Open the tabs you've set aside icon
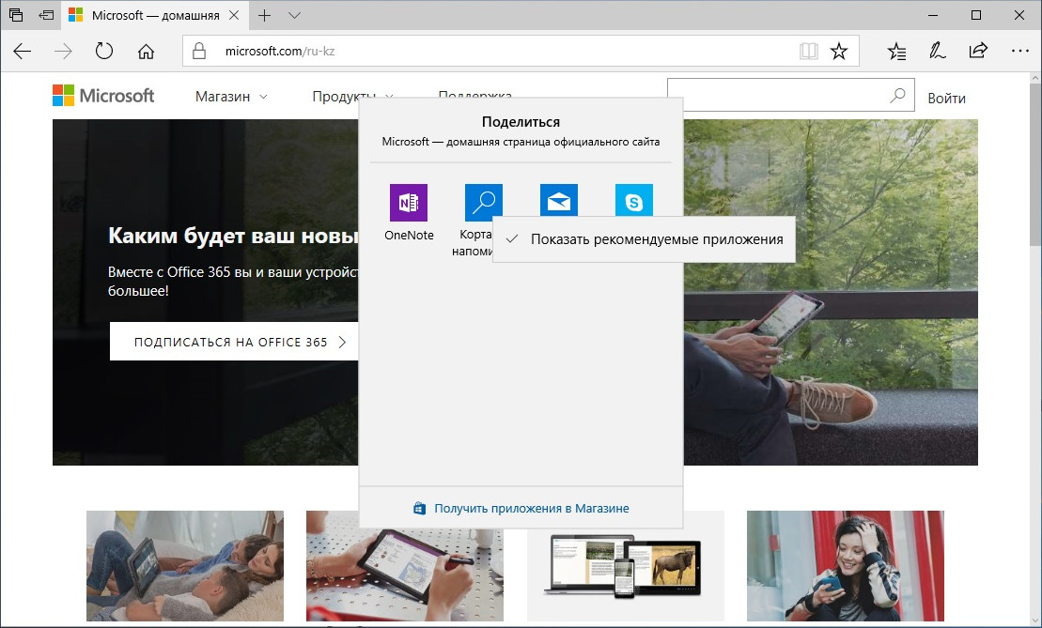1042x628 pixels. pos(16,15)
